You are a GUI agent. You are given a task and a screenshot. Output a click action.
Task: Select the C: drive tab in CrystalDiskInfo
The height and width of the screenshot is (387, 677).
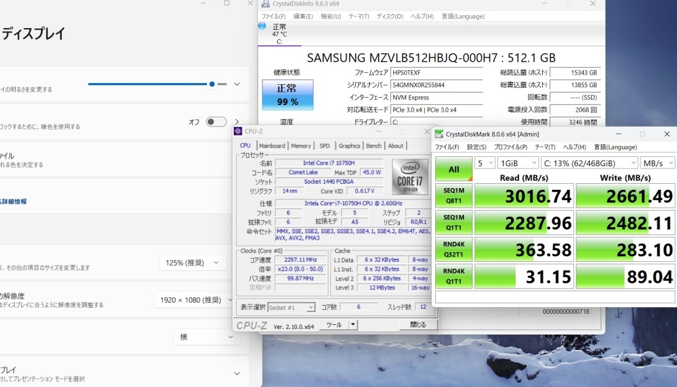pyautogui.click(x=280, y=34)
